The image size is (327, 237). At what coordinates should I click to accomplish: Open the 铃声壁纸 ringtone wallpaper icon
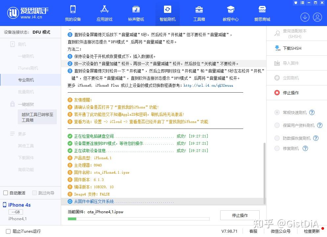136,10
